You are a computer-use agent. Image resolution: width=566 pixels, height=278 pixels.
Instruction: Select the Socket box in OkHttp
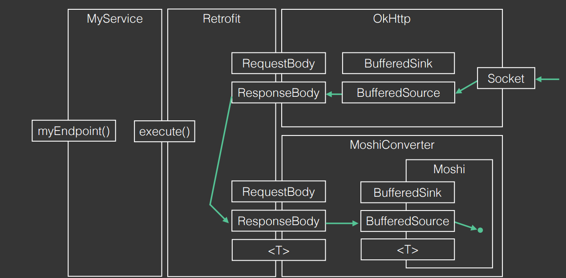pyautogui.click(x=506, y=78)
